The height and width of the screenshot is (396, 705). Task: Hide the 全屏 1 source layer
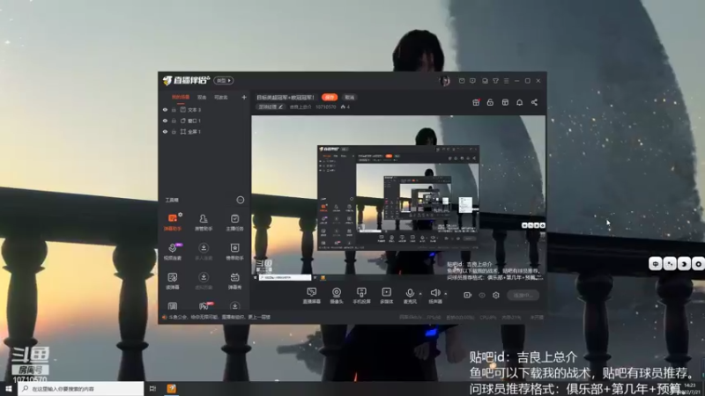[x=165, y=131]
